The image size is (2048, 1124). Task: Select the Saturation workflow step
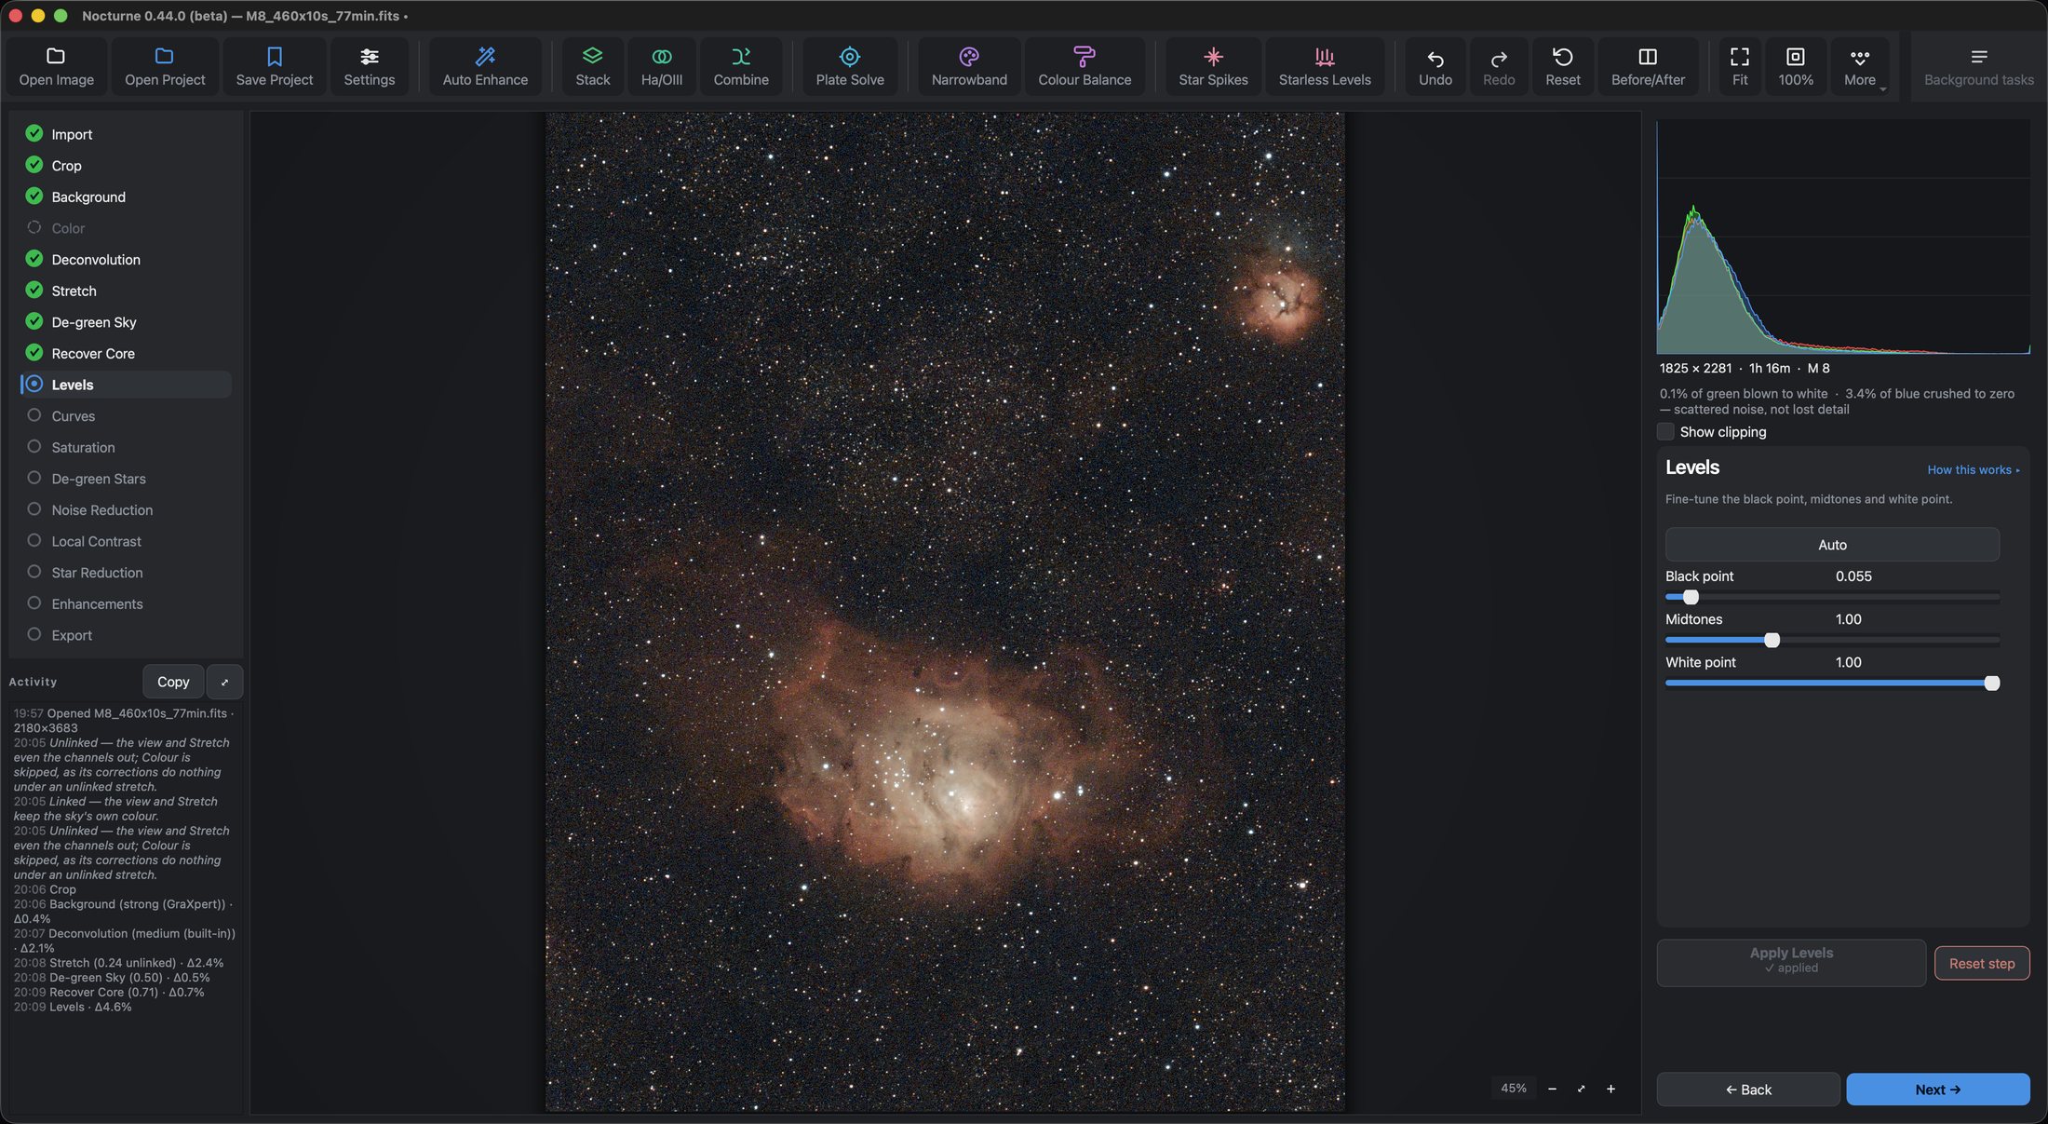pos(126,447)
